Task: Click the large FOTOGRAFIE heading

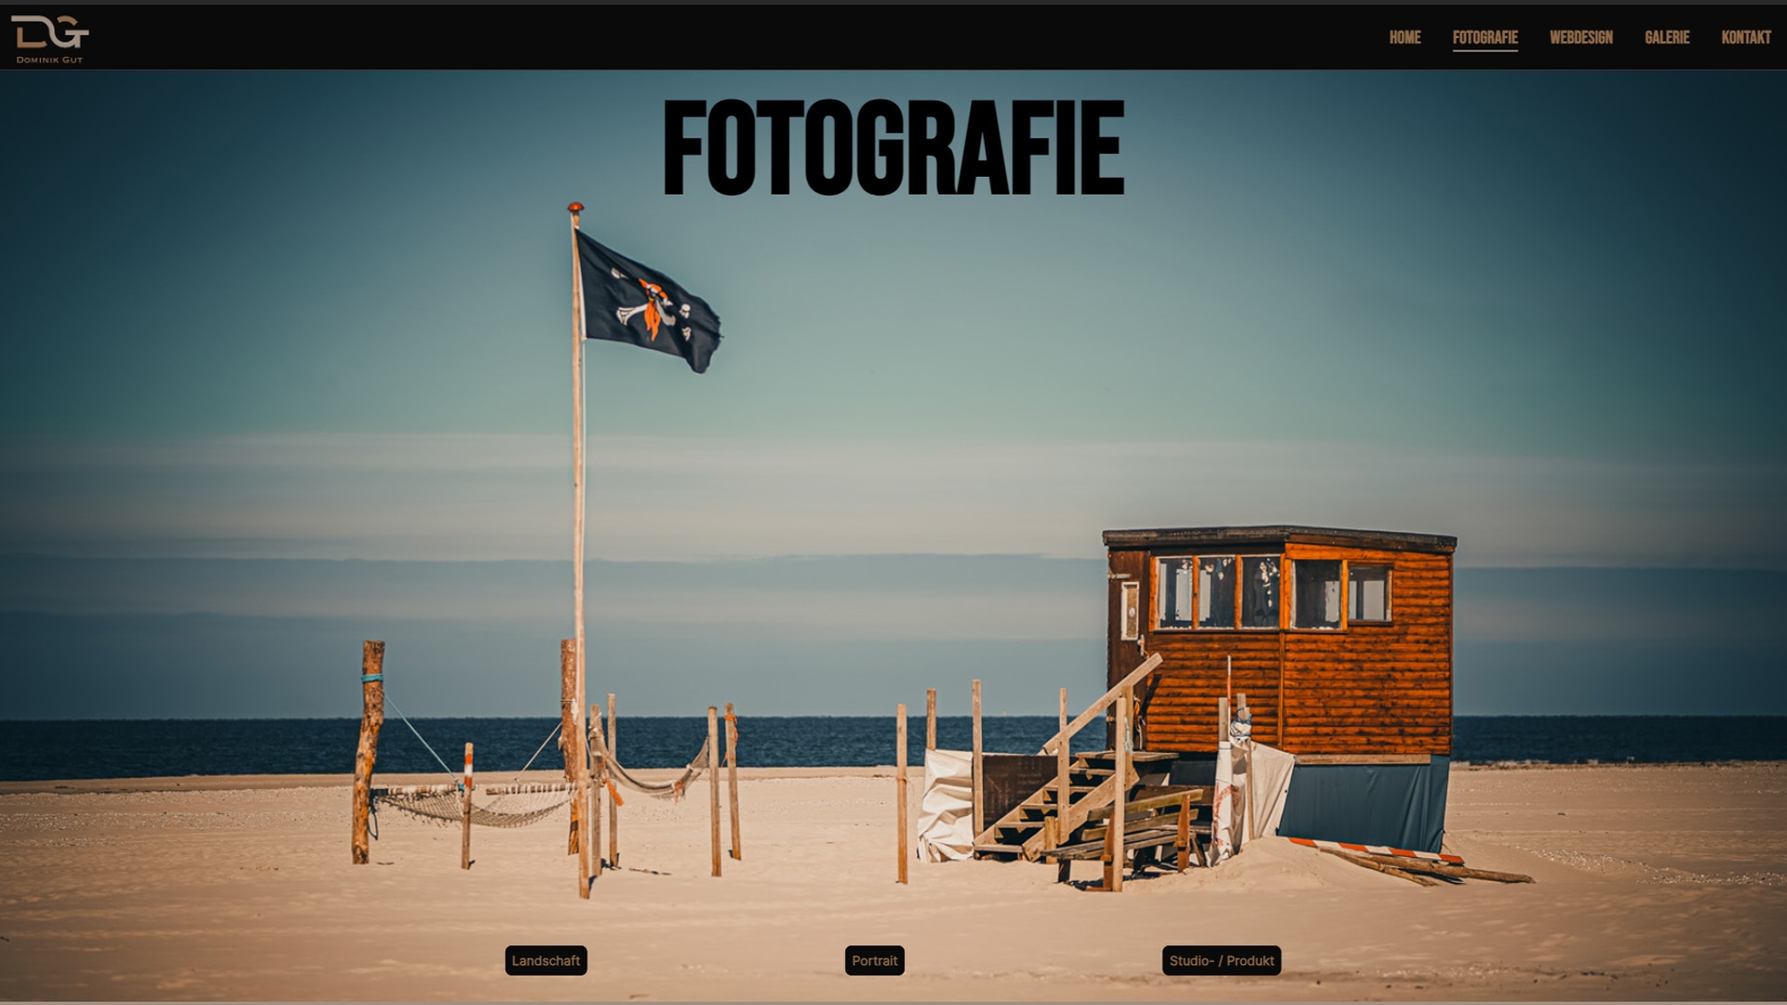Action: tap(893, 149)
